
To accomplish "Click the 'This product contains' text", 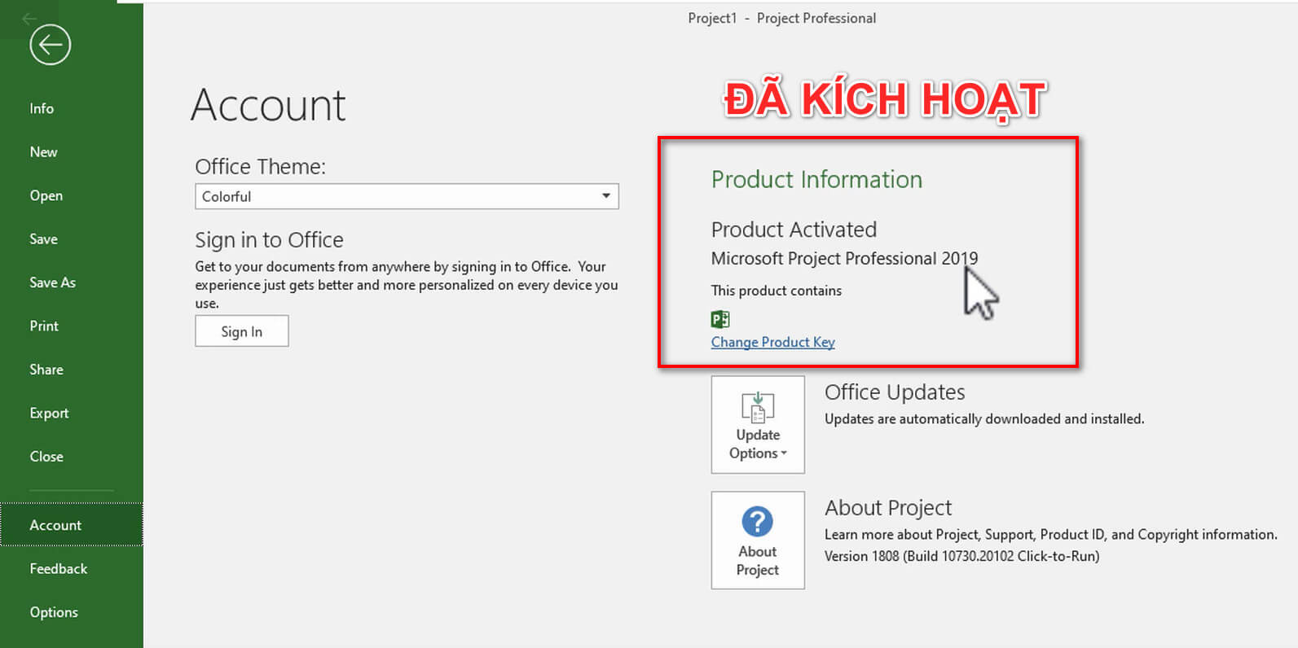I will point(777,291).
